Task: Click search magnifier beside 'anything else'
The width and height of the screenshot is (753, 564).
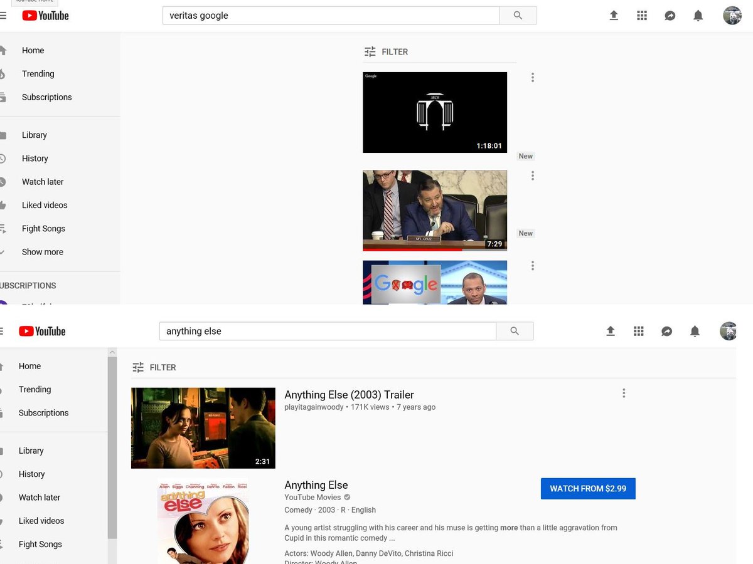Action: tap(515, 332)
